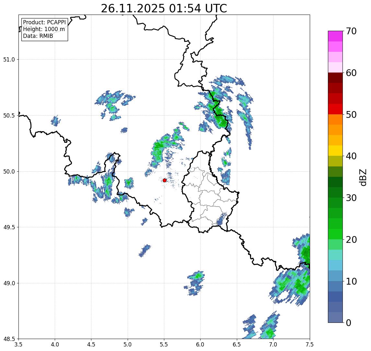Click the 50 label on the colorbar

[x=351, y=115]
